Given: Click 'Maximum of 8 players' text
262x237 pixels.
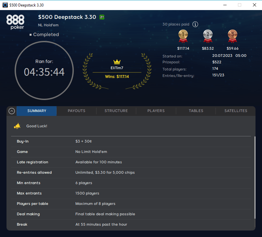Looking at the screenshot, I should (x=95, y=204).
